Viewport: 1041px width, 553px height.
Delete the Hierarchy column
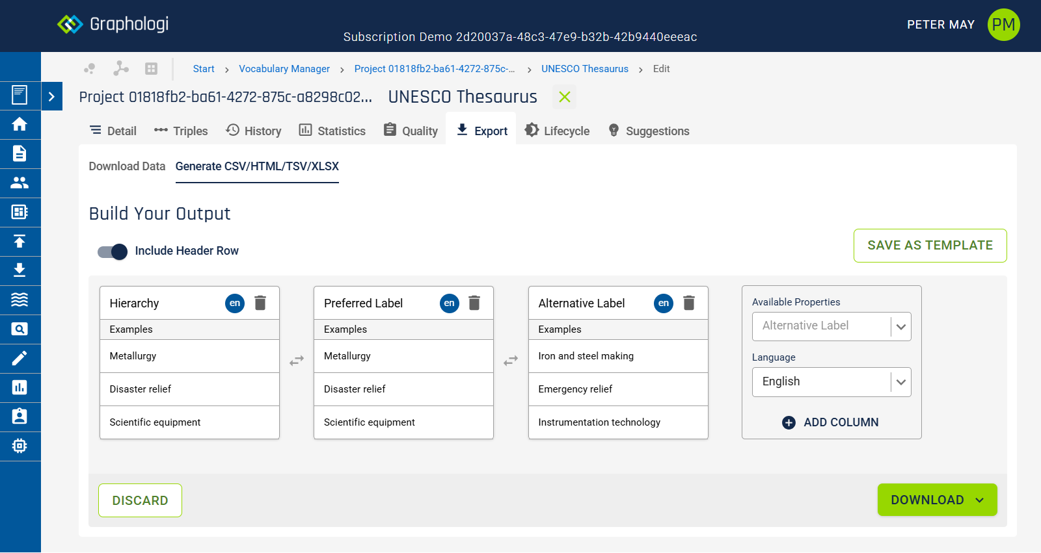260,303
